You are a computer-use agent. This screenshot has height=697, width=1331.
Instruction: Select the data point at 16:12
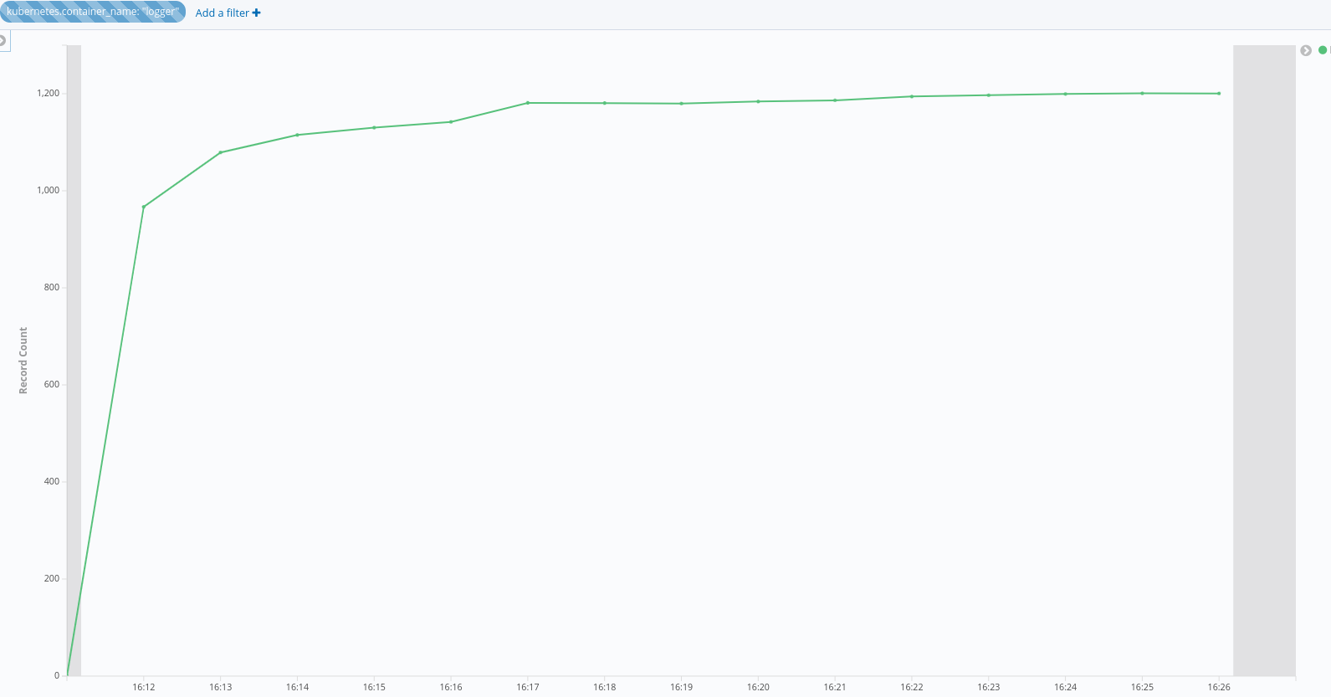[x=144, y=207]
